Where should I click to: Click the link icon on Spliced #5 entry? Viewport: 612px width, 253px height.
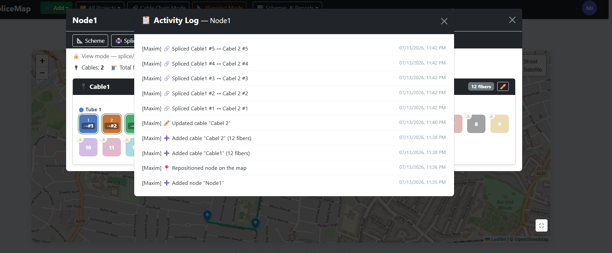[x=167, y=48]
